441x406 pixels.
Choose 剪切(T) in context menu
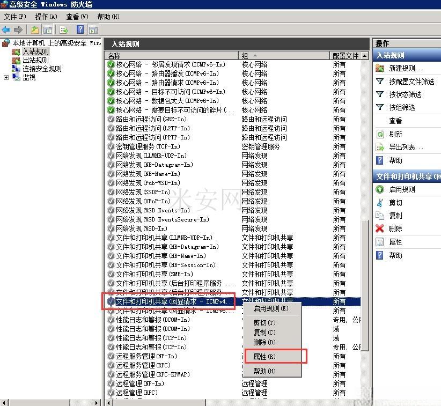(272, 323)
